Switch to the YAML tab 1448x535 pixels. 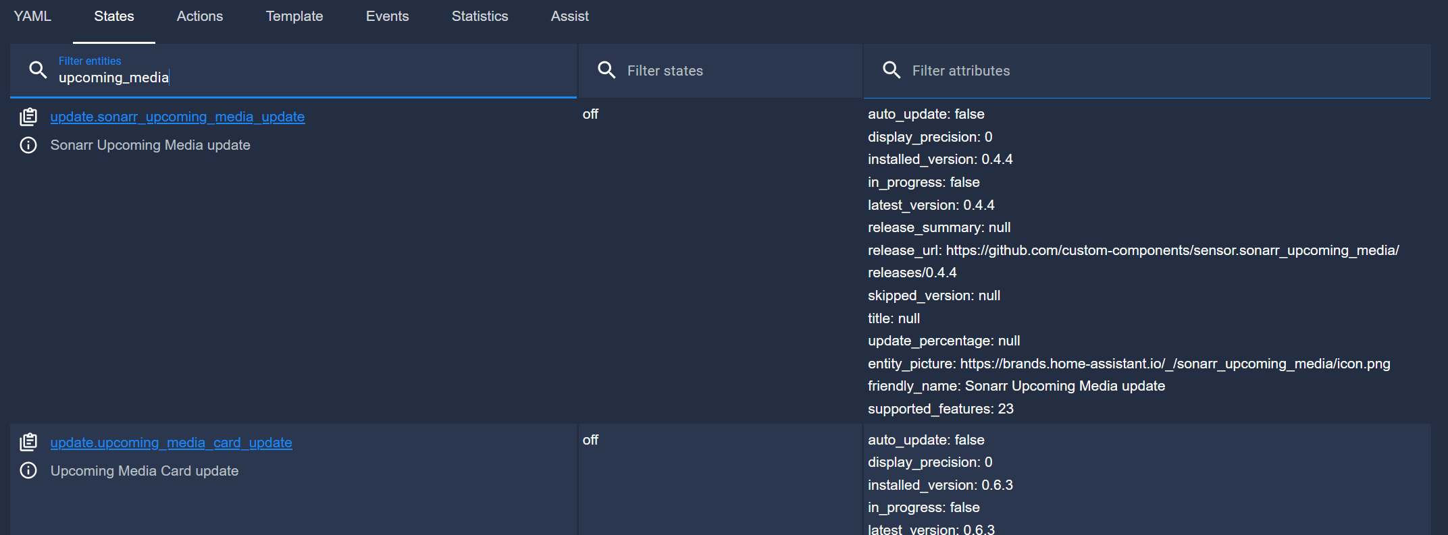(32, 16)
